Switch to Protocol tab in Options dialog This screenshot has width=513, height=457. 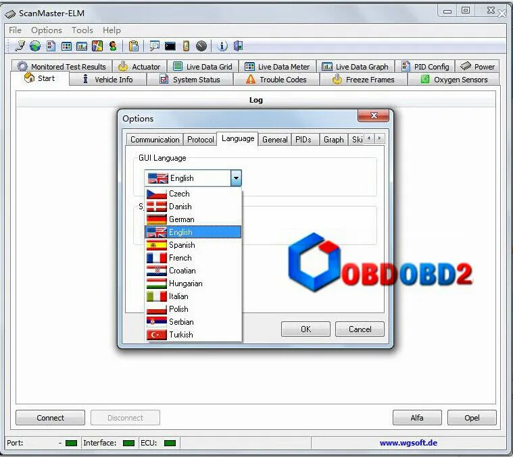[x=200, y=140]
